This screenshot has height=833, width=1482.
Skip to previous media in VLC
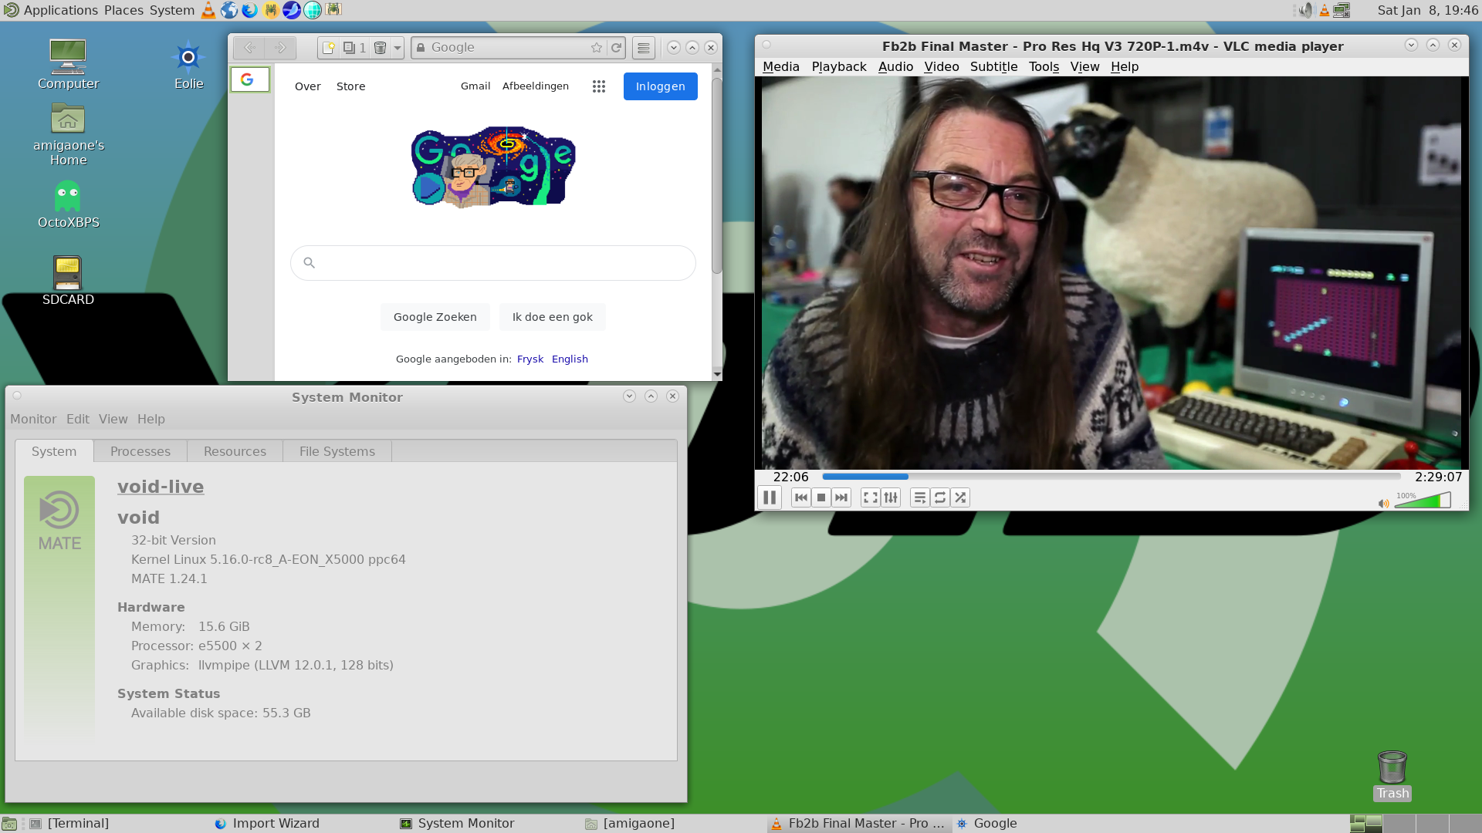(801, 497)
